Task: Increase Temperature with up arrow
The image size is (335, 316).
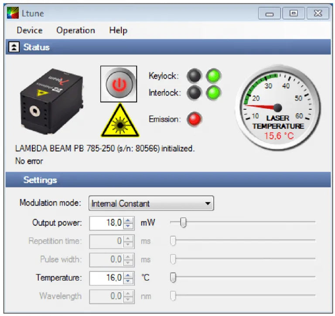Action: click(x=128, y=275)
